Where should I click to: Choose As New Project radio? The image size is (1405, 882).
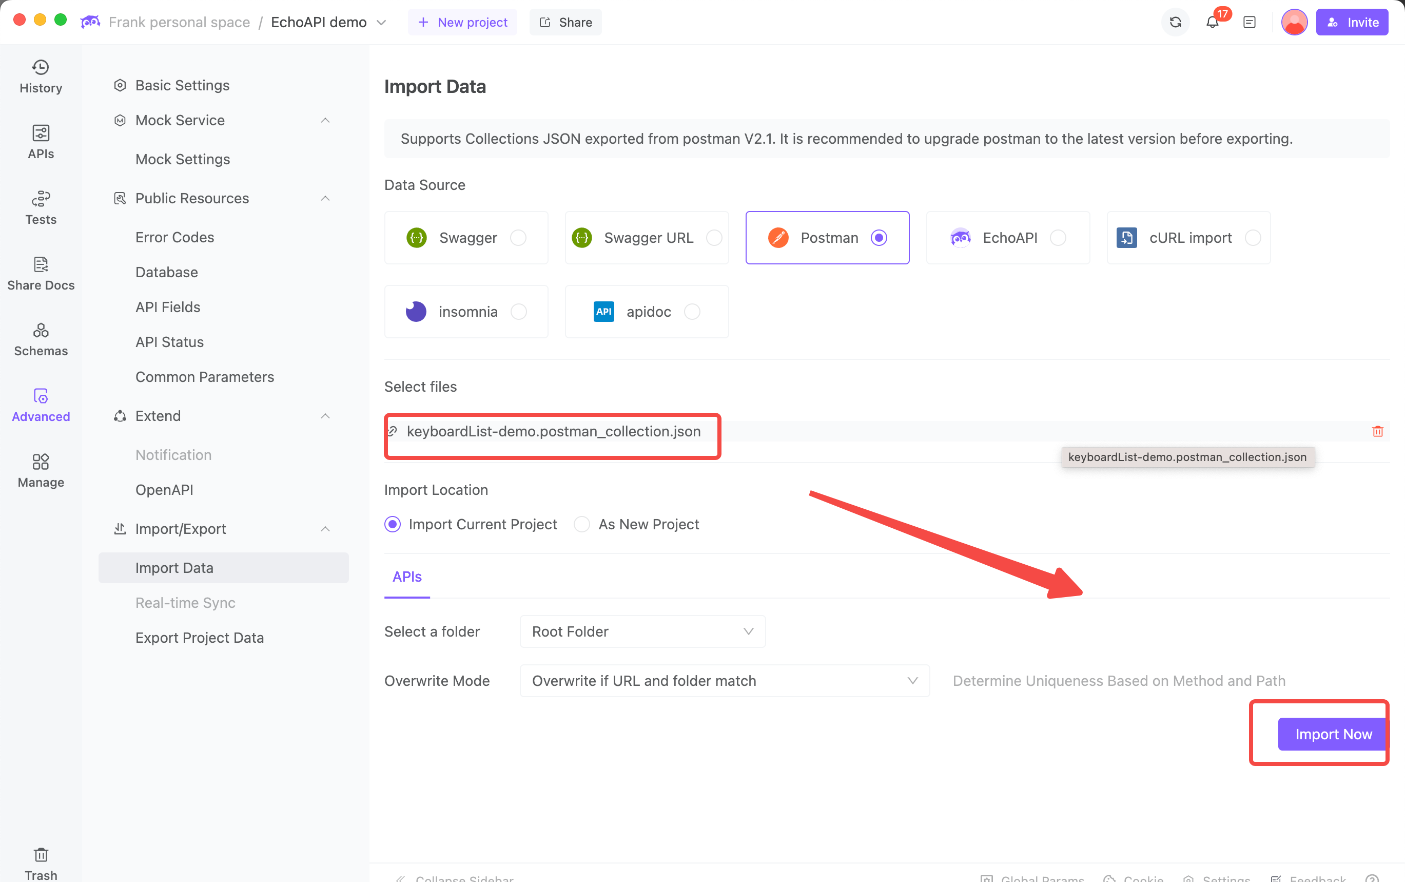point(582,524)
